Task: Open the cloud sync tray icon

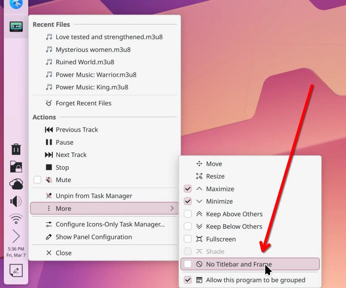Action: tap(16, 184)
